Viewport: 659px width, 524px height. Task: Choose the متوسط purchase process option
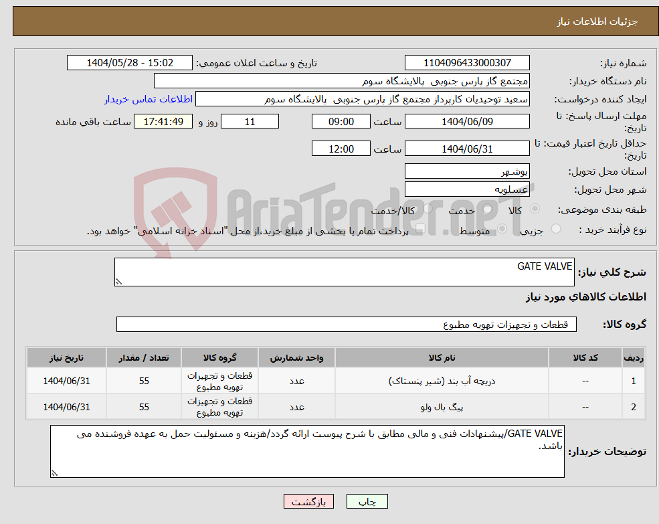pos(501,228)
